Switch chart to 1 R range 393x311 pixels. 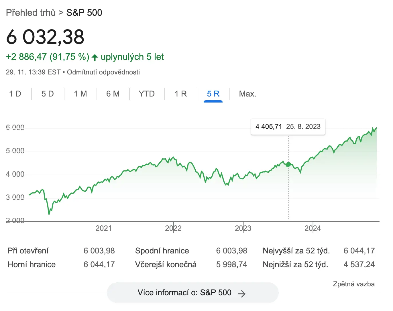[x=181, y=94]
